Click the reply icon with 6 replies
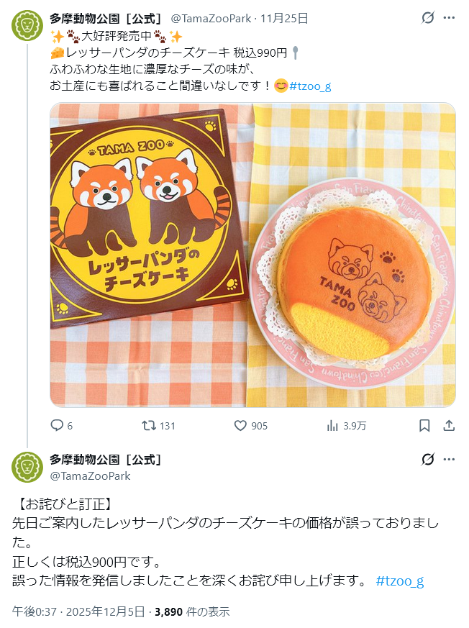Viewport: 469px width, 628px height. click(57, 425)
